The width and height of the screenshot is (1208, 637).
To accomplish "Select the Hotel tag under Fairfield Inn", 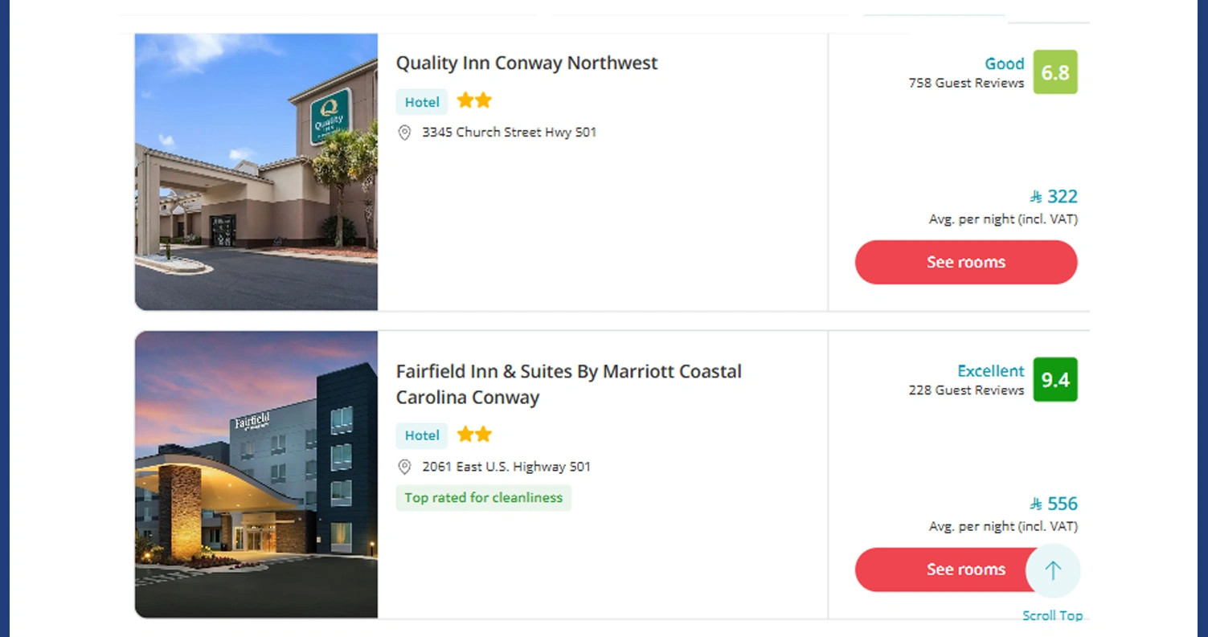I will 421,435.
